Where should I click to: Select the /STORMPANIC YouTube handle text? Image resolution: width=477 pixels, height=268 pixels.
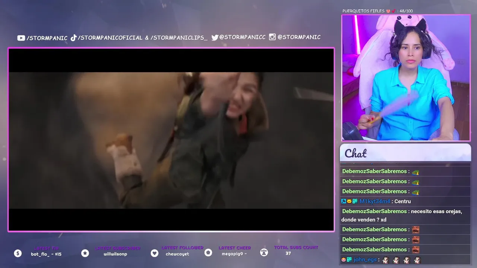pyautogui.click(x=47, y=38)
